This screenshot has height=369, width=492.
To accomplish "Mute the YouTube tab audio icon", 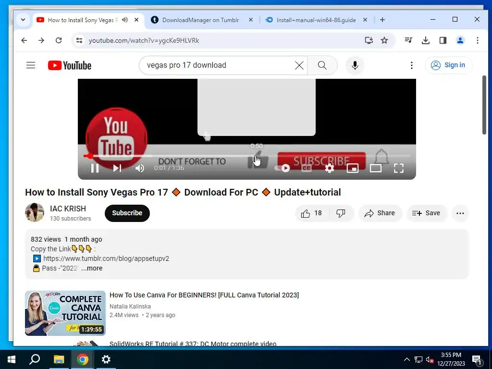I will point(125,20).
